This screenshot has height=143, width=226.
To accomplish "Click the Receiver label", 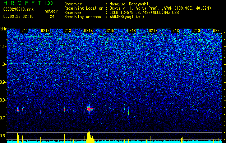I will 73,13.
